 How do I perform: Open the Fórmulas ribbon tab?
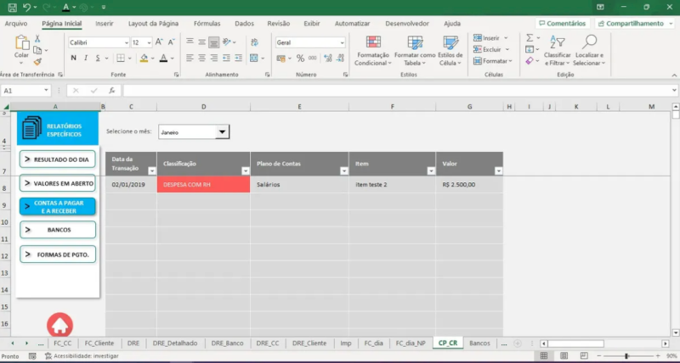(x=207, y=24)
